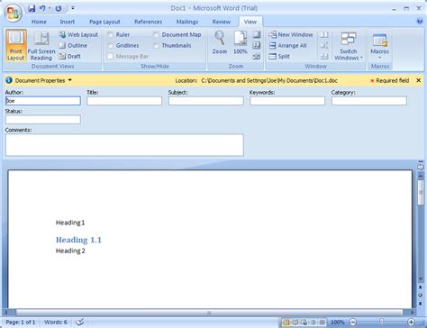Click the Keywords field
The image size is (427, 328).
[x=287, y=101]
